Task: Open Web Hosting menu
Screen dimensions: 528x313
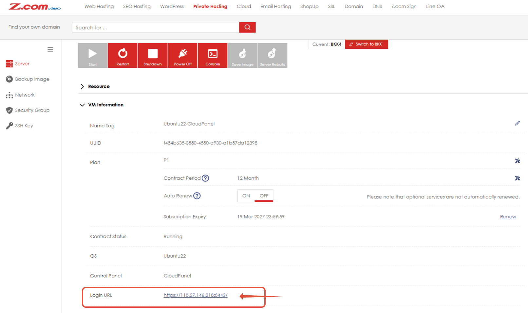Action: coord(99,7)
